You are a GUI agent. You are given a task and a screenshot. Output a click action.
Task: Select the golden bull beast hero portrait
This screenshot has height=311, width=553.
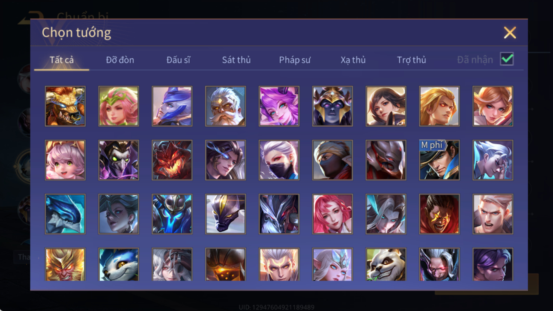[65, 106]
